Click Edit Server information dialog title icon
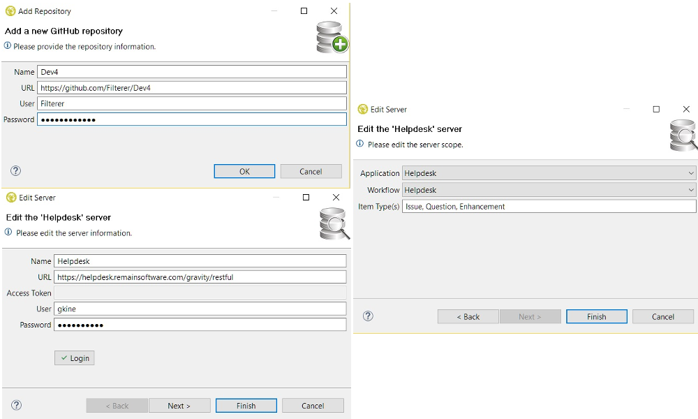The image size is (698, 419). (x=11, y=198)
